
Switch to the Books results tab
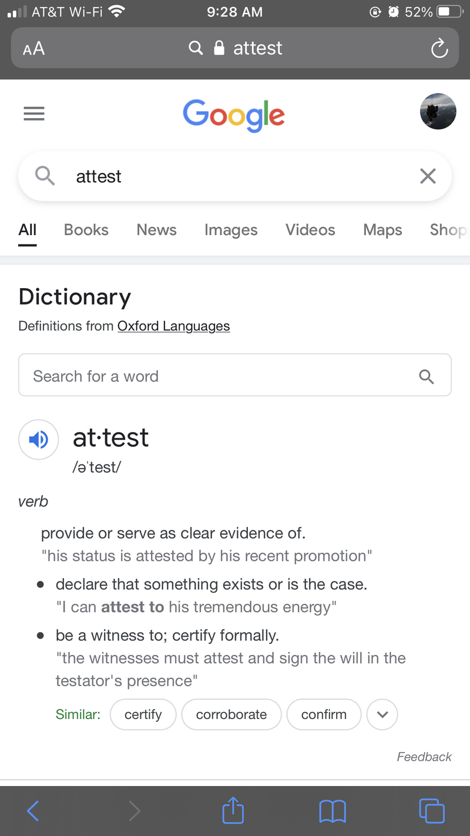pyautogui.click(x=86, y=230)
